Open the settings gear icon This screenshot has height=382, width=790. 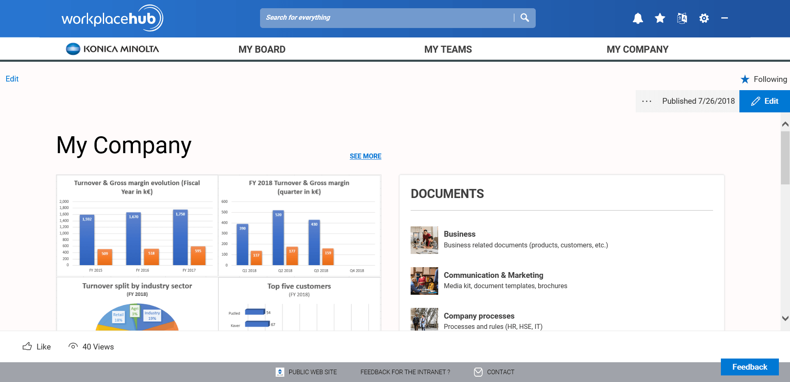(704, 18)
